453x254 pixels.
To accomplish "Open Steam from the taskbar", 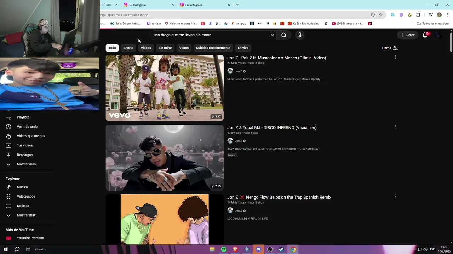I will coord(281,249).
